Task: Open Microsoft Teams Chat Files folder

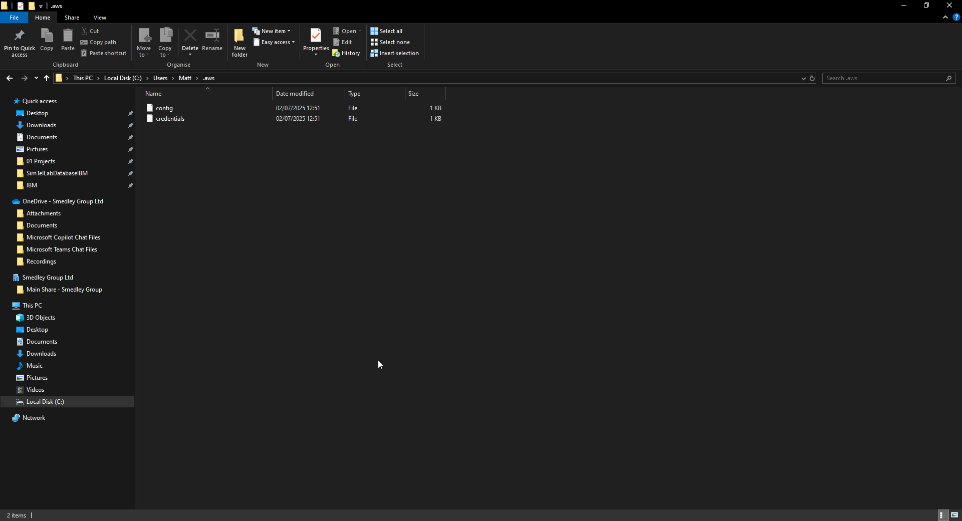Action: [62, 249]
